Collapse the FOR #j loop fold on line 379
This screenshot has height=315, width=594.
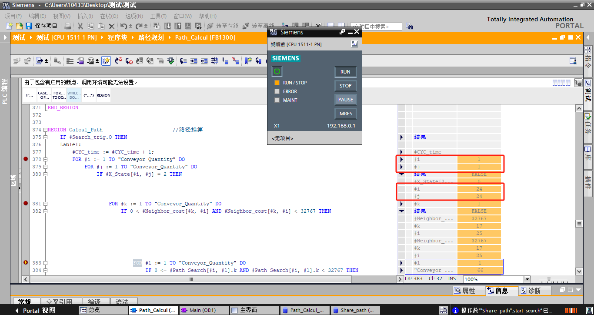coord(46,167)
